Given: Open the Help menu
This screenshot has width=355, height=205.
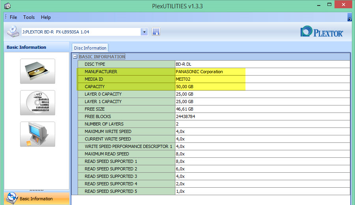Looking at the screenshot, I should pyautogui.click(x=46, y=17).
